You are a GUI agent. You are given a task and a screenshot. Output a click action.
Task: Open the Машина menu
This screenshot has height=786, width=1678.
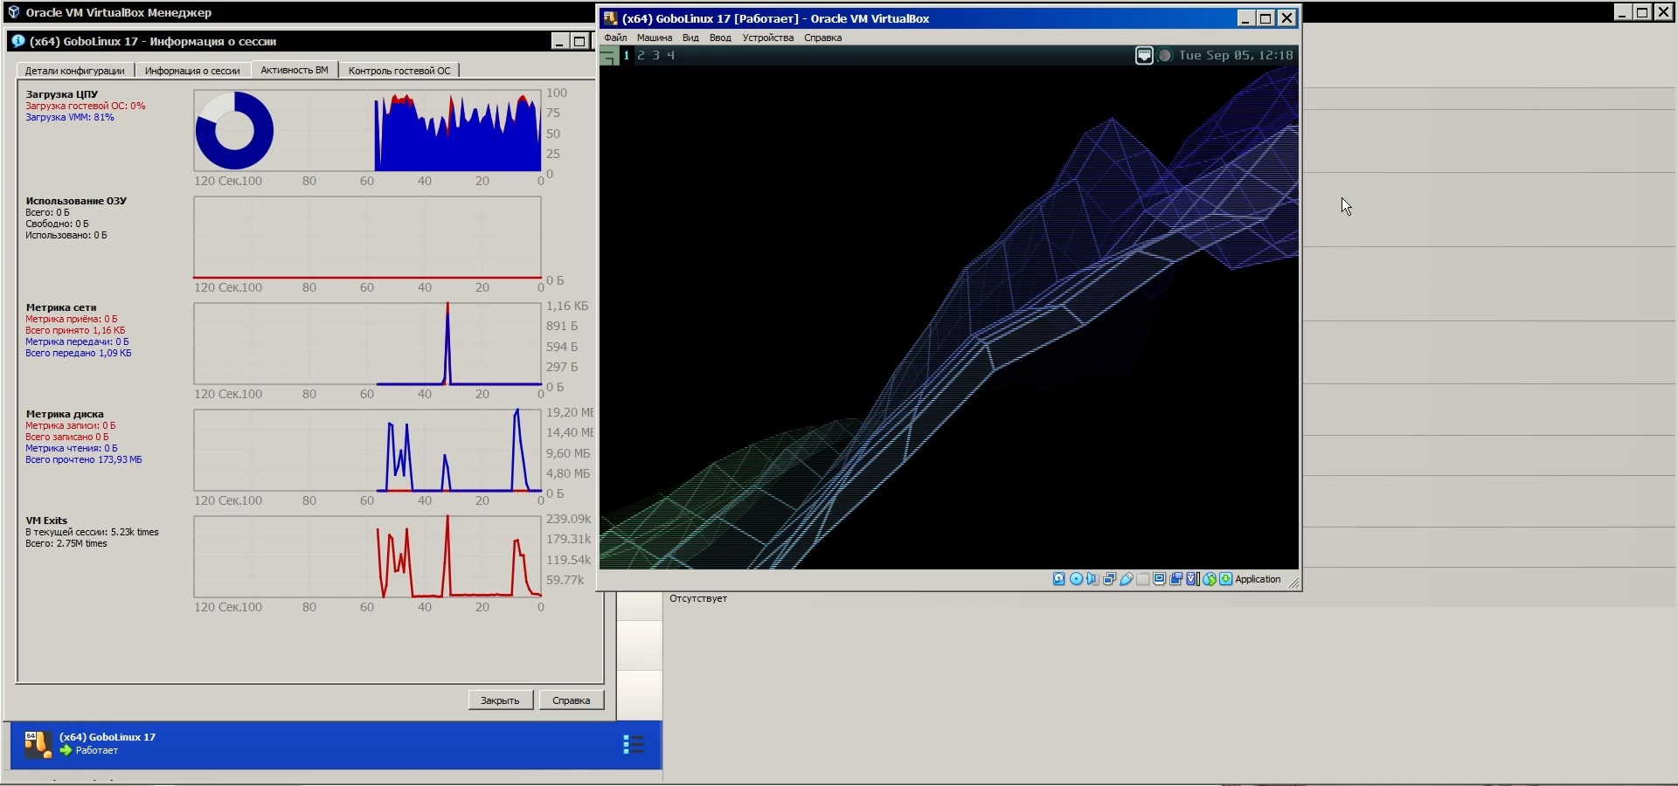point(654,38)
